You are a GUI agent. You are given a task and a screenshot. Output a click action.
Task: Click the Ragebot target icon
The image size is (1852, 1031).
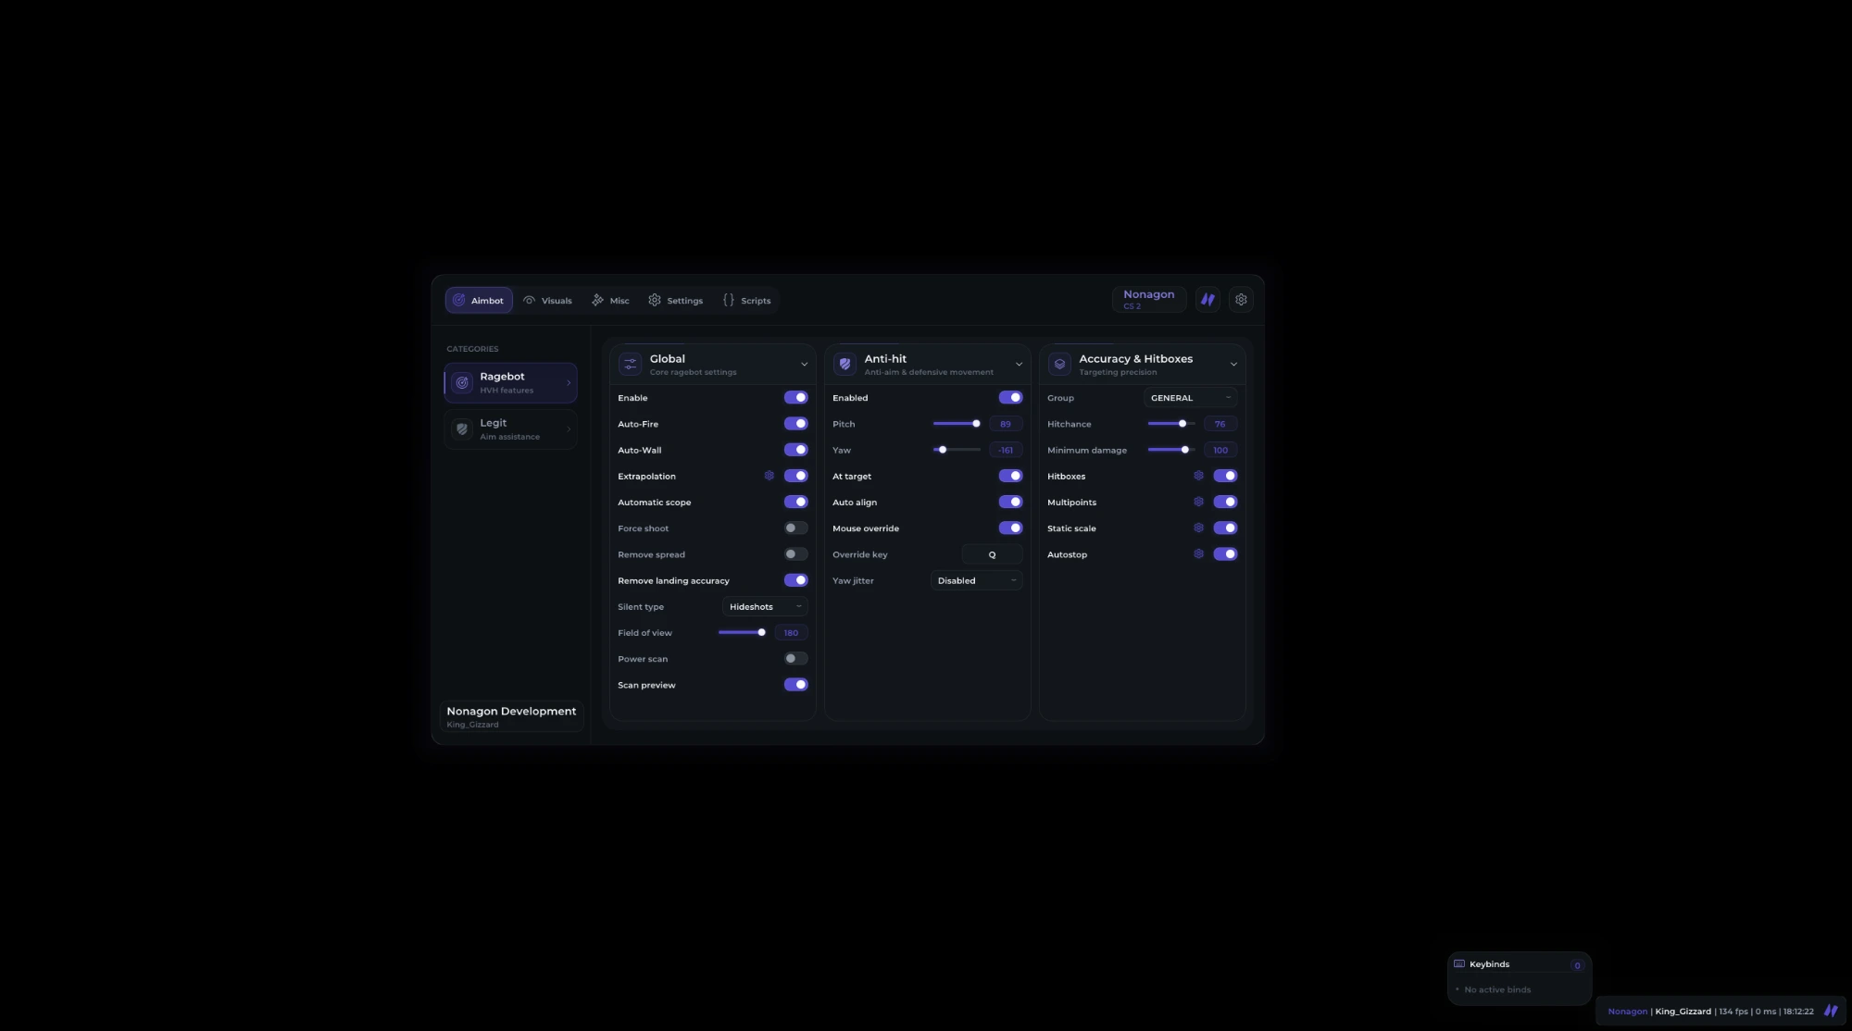pyautogui.click(x=462, y=382)
